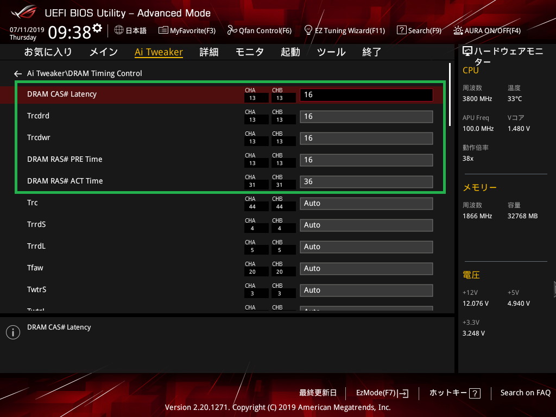
Task: Select the DRAM RAS# PRE Time label
Action: [65, 159]
